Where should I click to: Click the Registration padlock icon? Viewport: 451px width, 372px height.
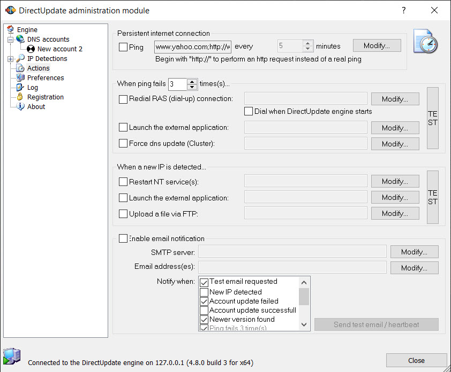tap(20, 97)
